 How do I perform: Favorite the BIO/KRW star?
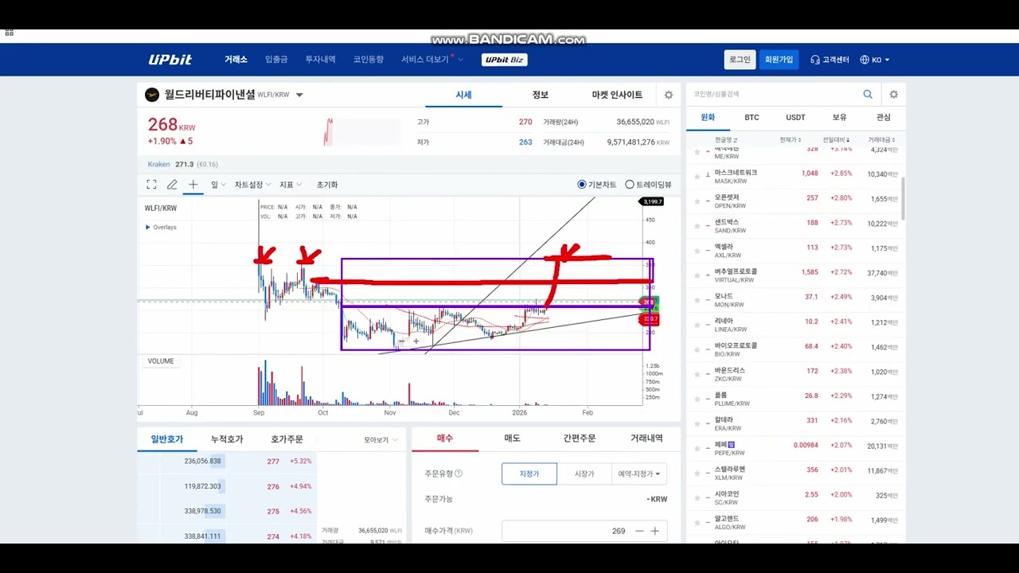pyautogui.click(x=697, y=349)
